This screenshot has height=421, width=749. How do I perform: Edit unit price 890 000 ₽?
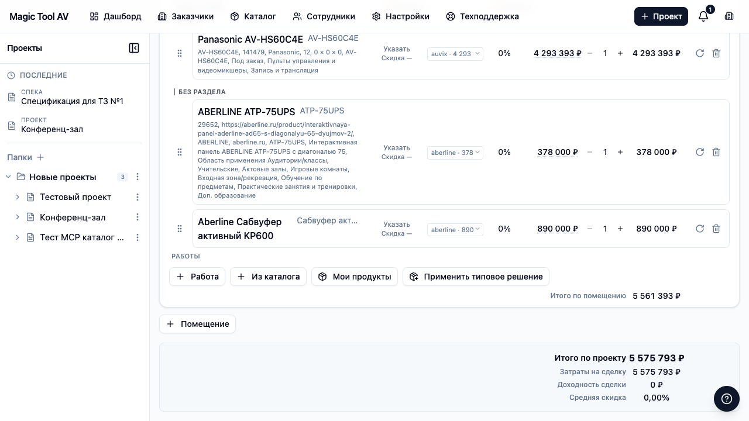click(x=558, y=229)
